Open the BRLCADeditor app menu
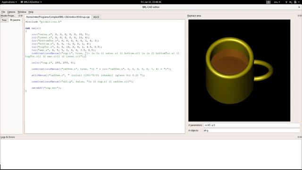 click(x=31, y=2)
